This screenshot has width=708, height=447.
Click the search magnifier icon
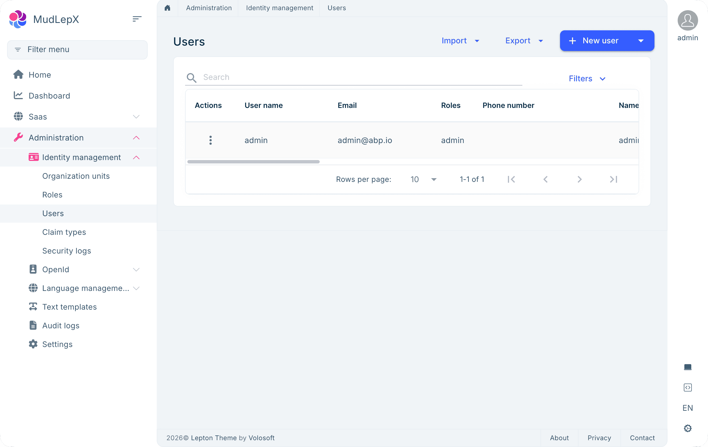(191, 78)
